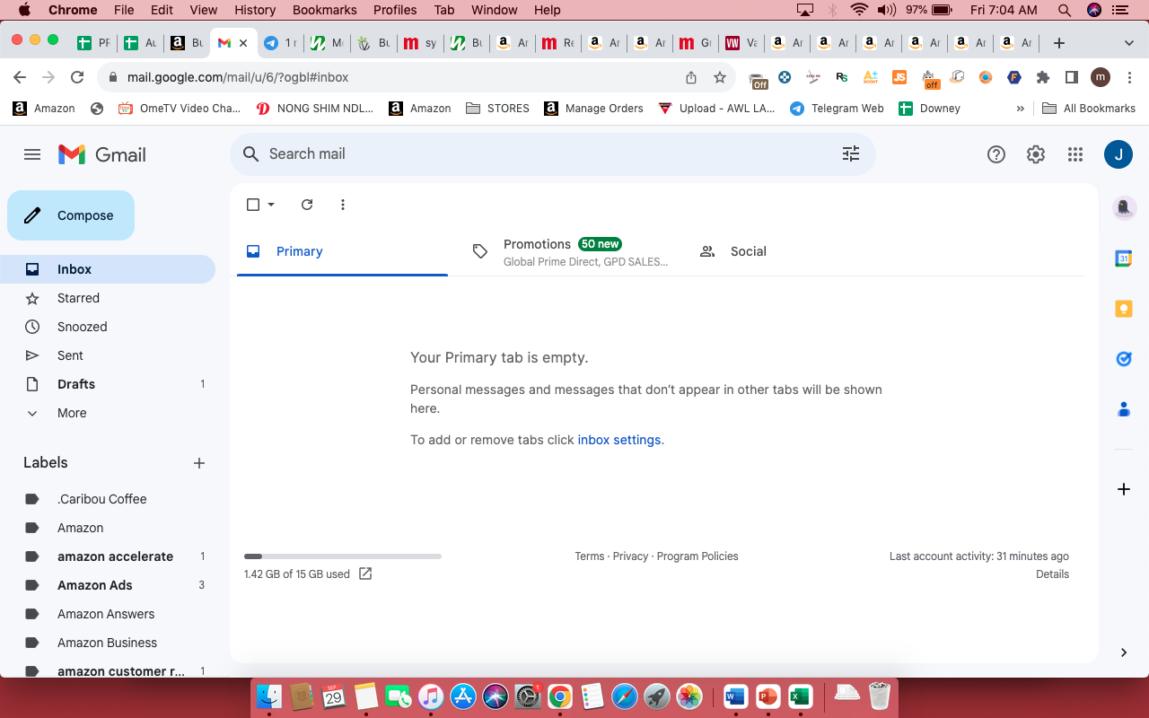Open Google Contacts side panel icon
1149x718 pixels.
pos(1123,409)
